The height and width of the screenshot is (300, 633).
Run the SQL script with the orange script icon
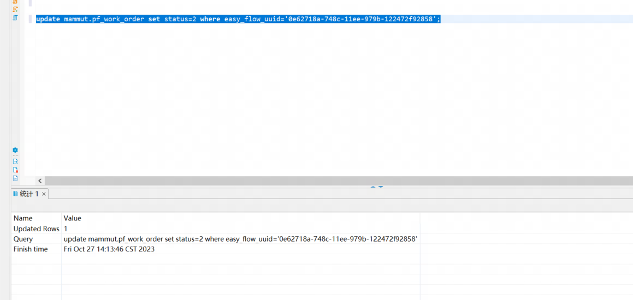[15, 2]
